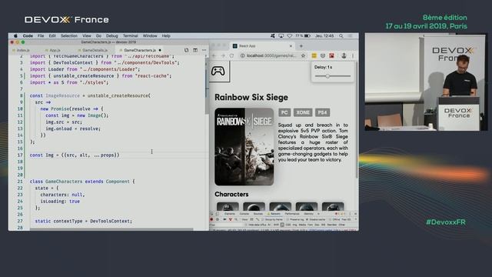Screen dimensions: 492x277
Task: Click the XONE platform tag
Action: (303, 112)
